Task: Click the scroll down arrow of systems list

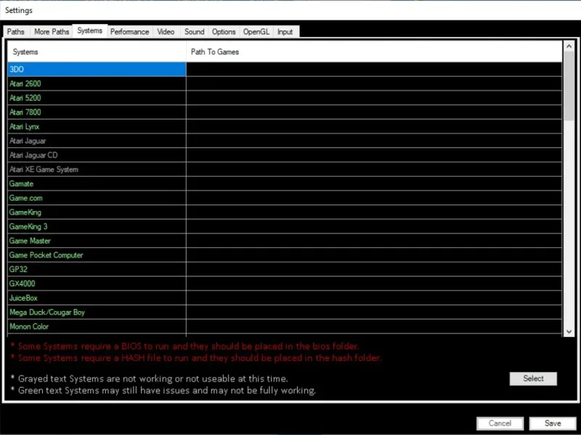Action: (569, 331)
